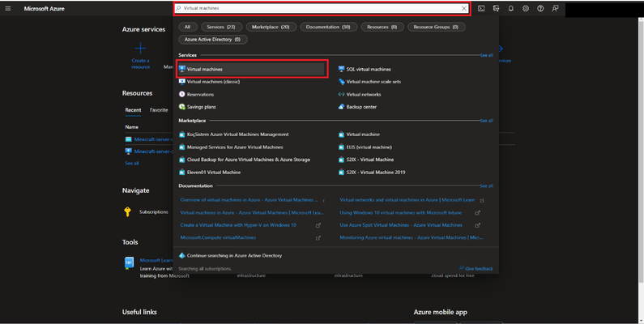Open the Directories and subscriptions filter icon
This screenshot has height=324, width=644.
pyautogui.click(x=496, y=9)
